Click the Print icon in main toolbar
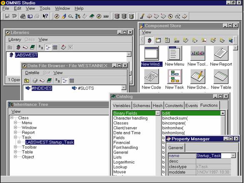Viewport: 244px width, 183px height. [x=23, y=16]
